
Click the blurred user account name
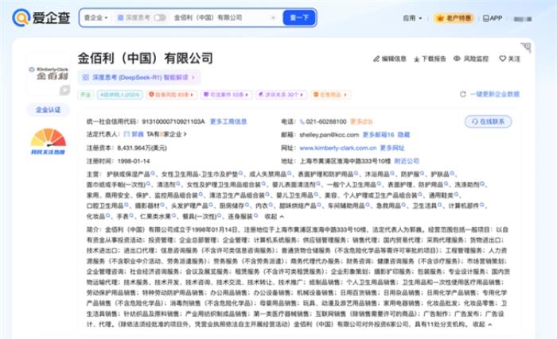click(x=523, y=19)
